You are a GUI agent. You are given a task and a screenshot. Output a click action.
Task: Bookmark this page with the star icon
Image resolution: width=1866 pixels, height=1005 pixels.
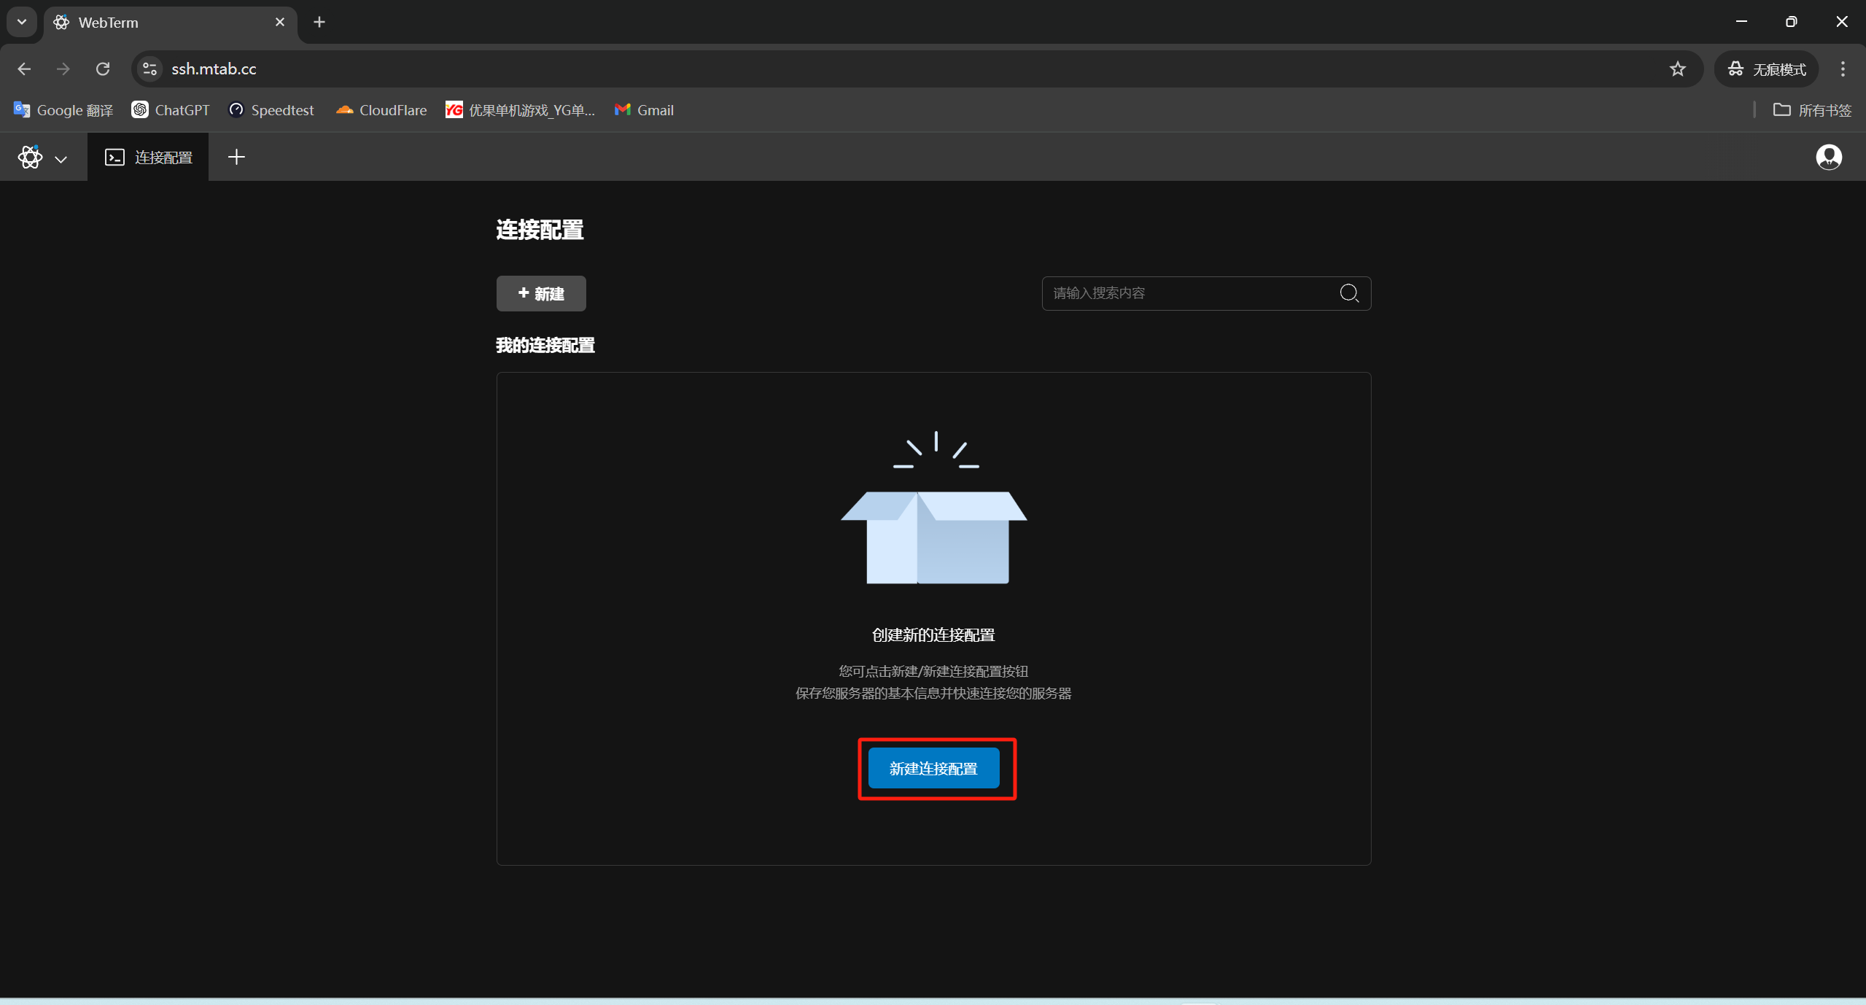[1677, 69]
